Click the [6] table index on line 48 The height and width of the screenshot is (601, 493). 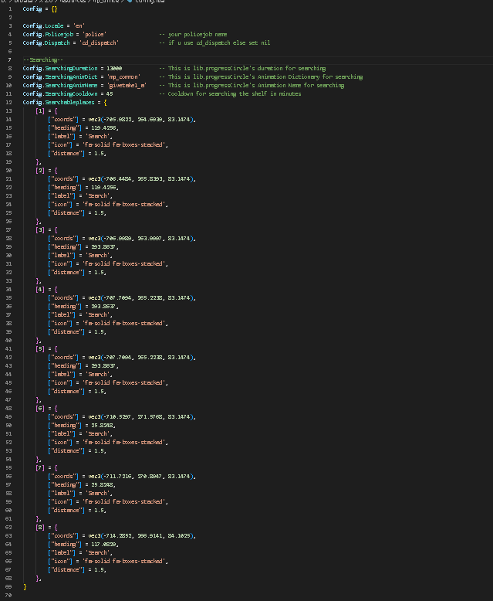point(40,408)
